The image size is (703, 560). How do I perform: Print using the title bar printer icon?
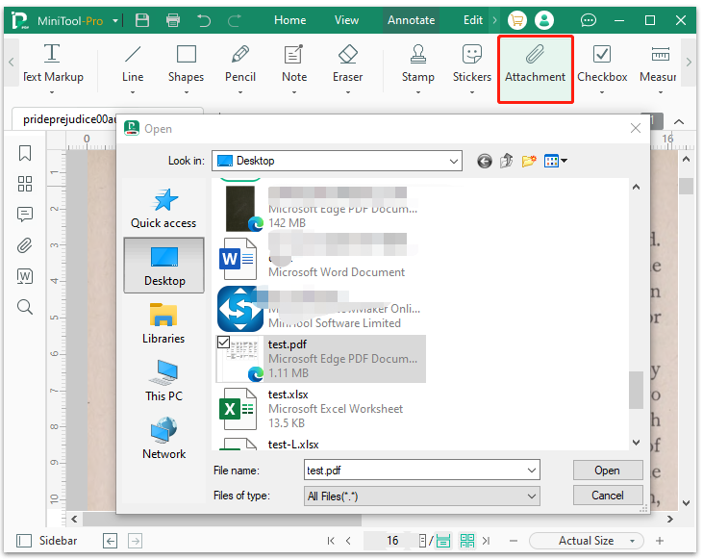click(x=172, y=20)
